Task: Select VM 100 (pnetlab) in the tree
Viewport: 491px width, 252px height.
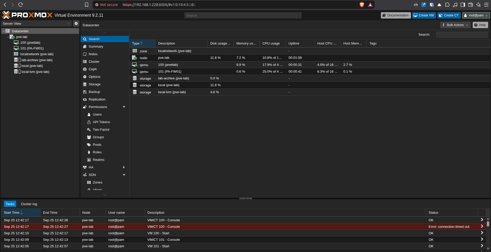Action: (30, 43)
